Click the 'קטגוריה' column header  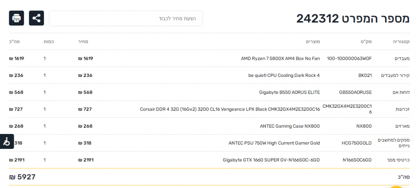tap(401, 42)
